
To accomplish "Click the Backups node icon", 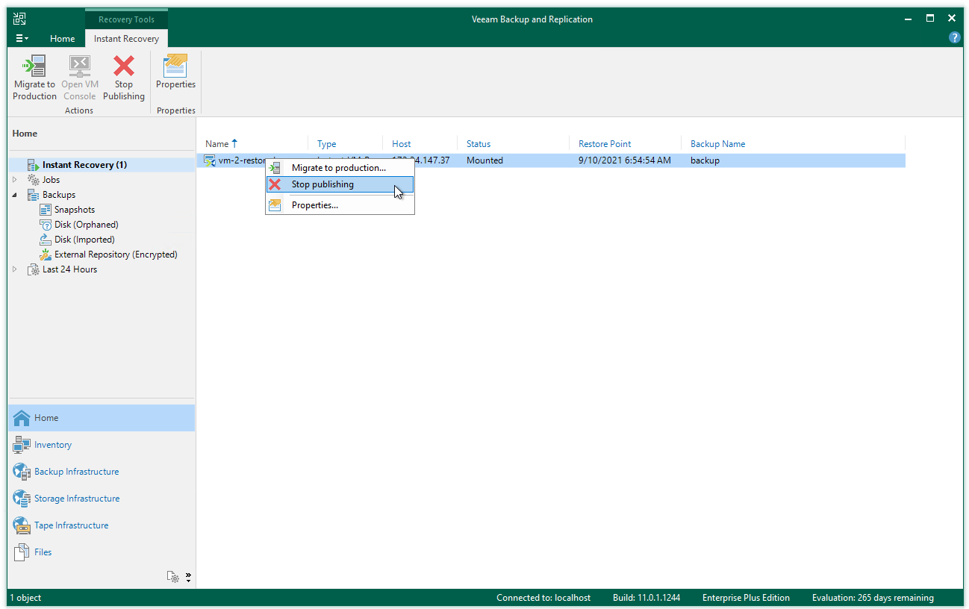I will 33,195.
